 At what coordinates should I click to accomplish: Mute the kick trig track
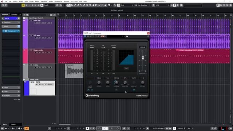click(x=30, y=21)
